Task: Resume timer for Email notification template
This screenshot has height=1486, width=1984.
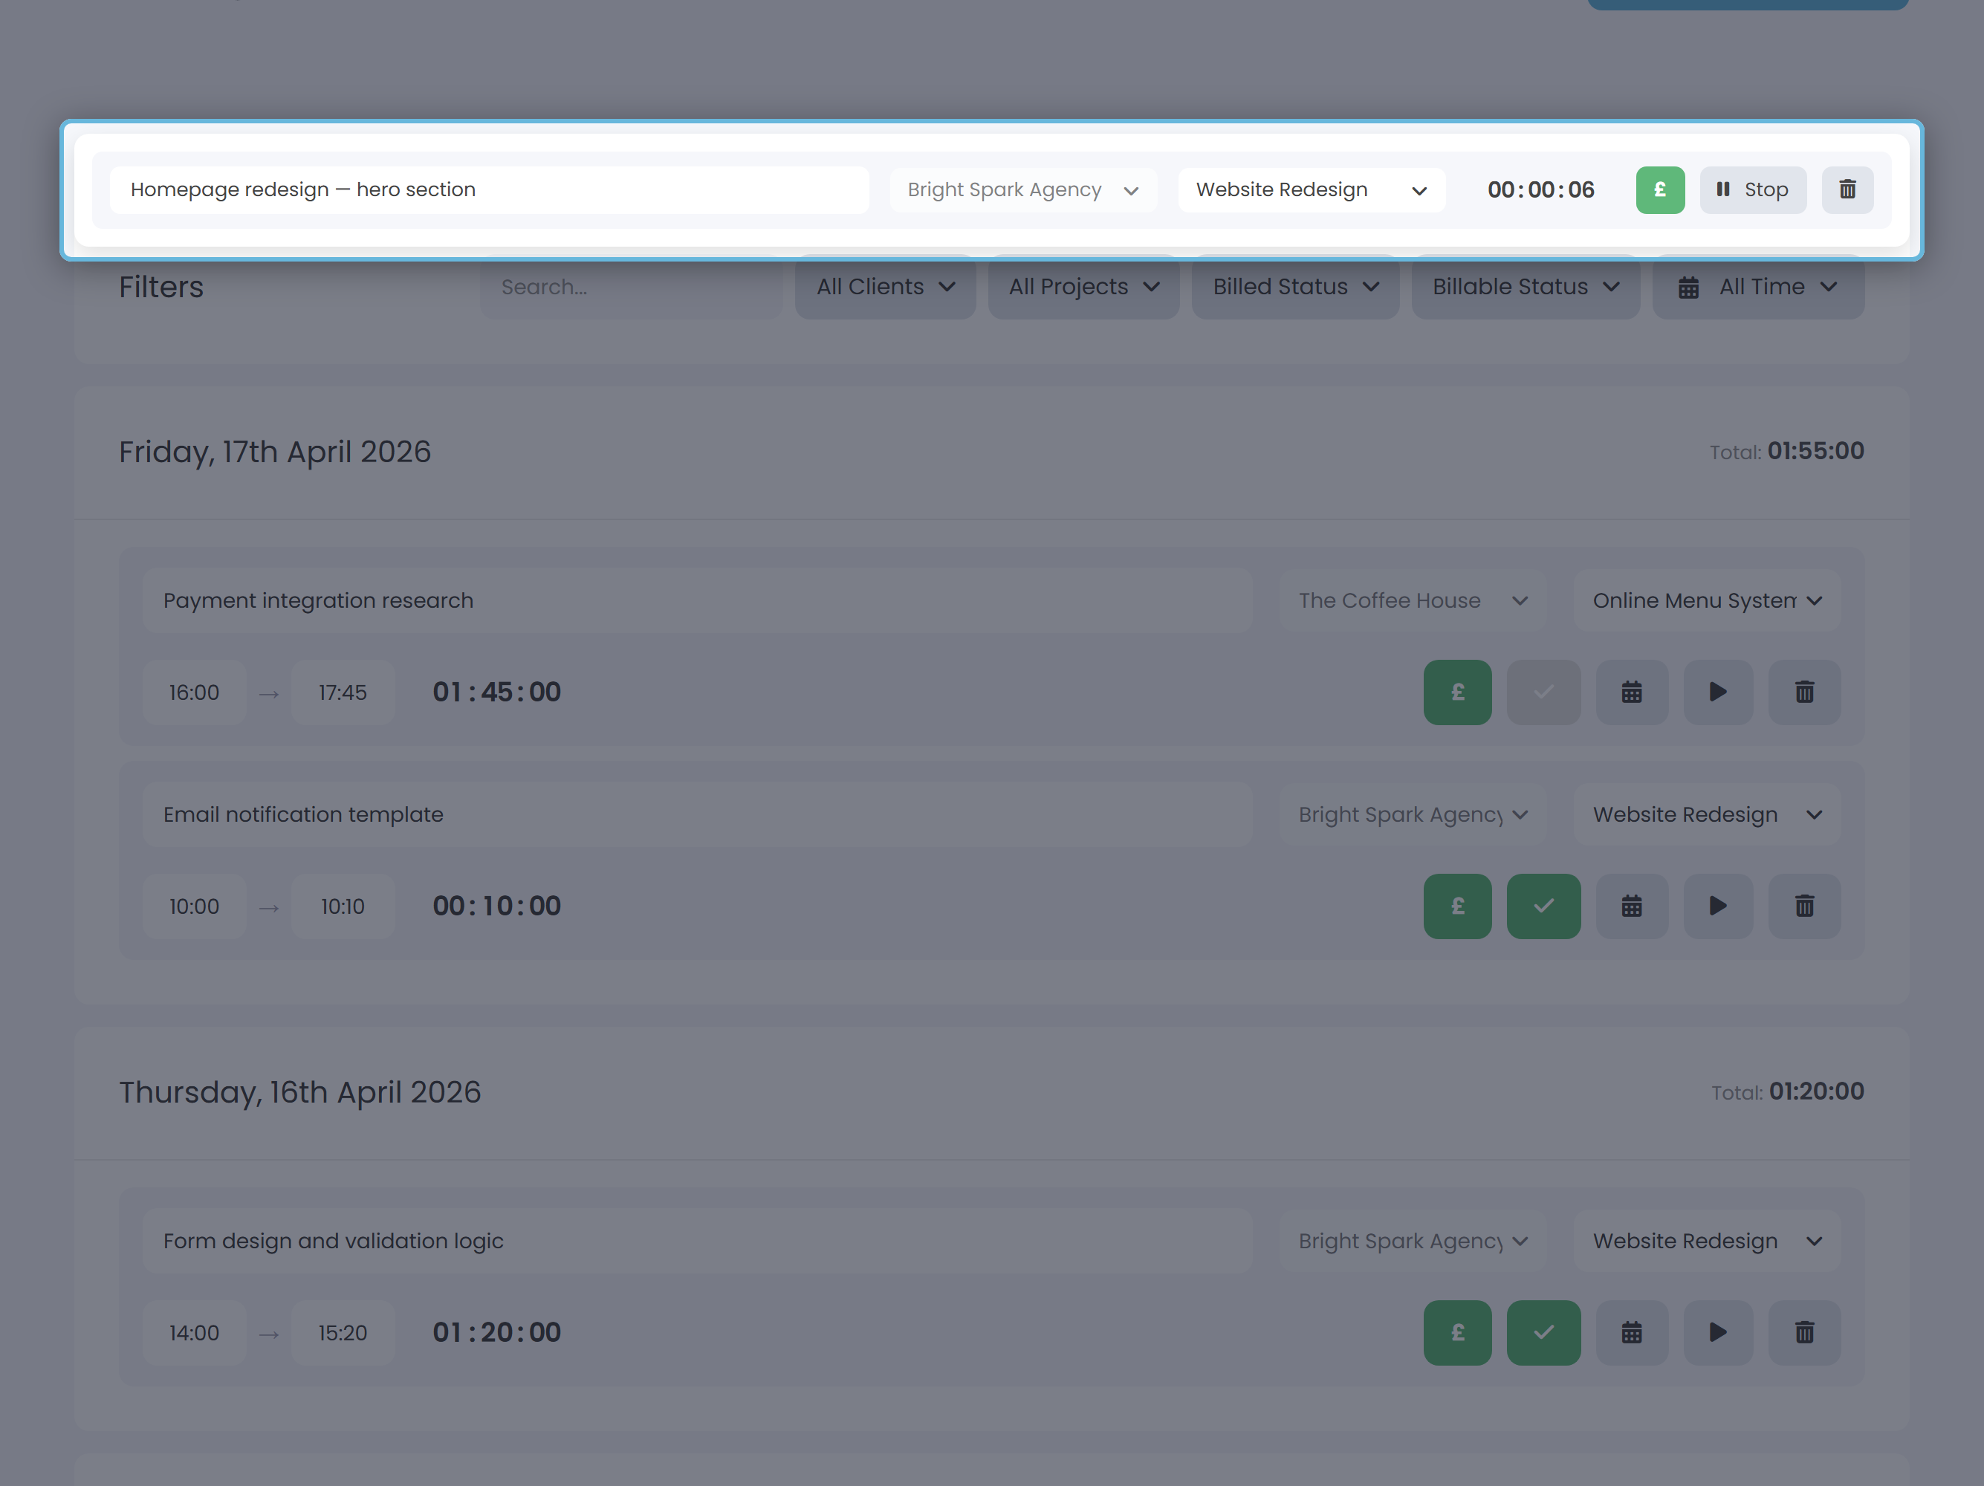Action: click(1718, 906)
